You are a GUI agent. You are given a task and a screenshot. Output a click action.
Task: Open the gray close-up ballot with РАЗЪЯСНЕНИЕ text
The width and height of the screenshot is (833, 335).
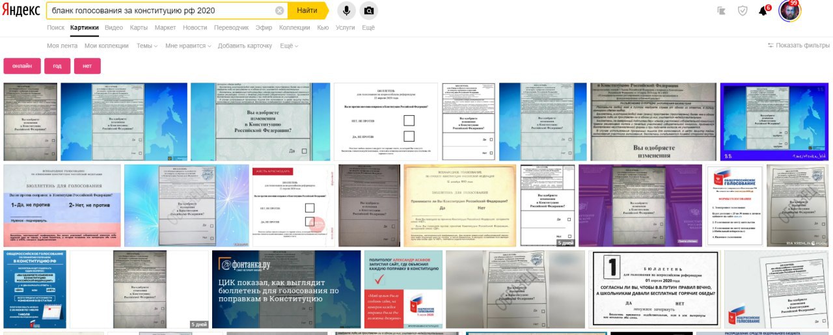(x=653, y=122)
